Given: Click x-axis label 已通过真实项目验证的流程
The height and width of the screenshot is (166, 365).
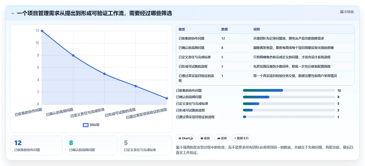Looking at the screenshot, I should click(146, 114).
